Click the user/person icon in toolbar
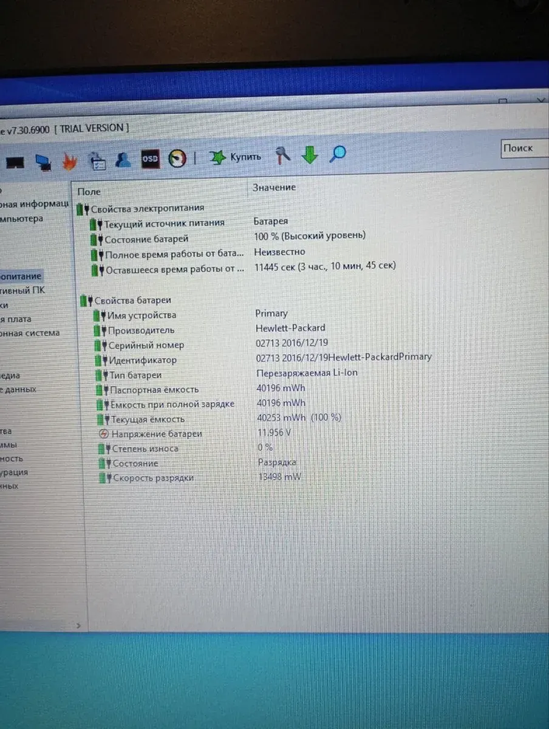This screenshot has height=729, width=549. [123, 160]
